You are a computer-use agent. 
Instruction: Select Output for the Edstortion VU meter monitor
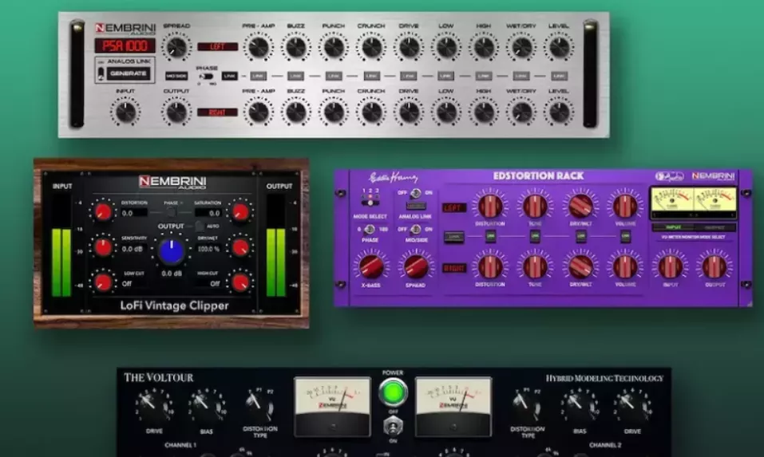tap(715, 227)
